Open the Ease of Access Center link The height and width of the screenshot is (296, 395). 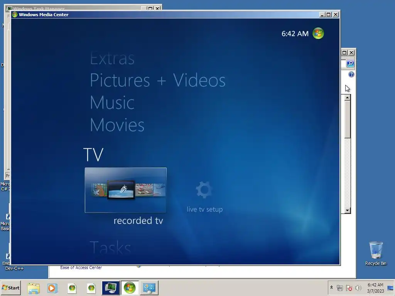81,267
